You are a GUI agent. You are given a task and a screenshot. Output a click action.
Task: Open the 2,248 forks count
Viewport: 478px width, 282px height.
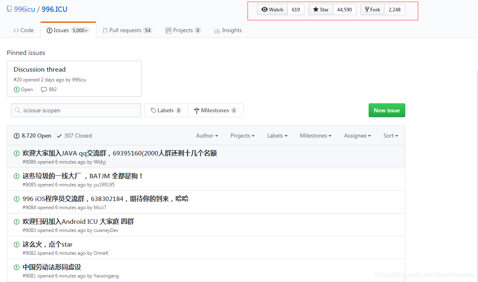(394, 9)
